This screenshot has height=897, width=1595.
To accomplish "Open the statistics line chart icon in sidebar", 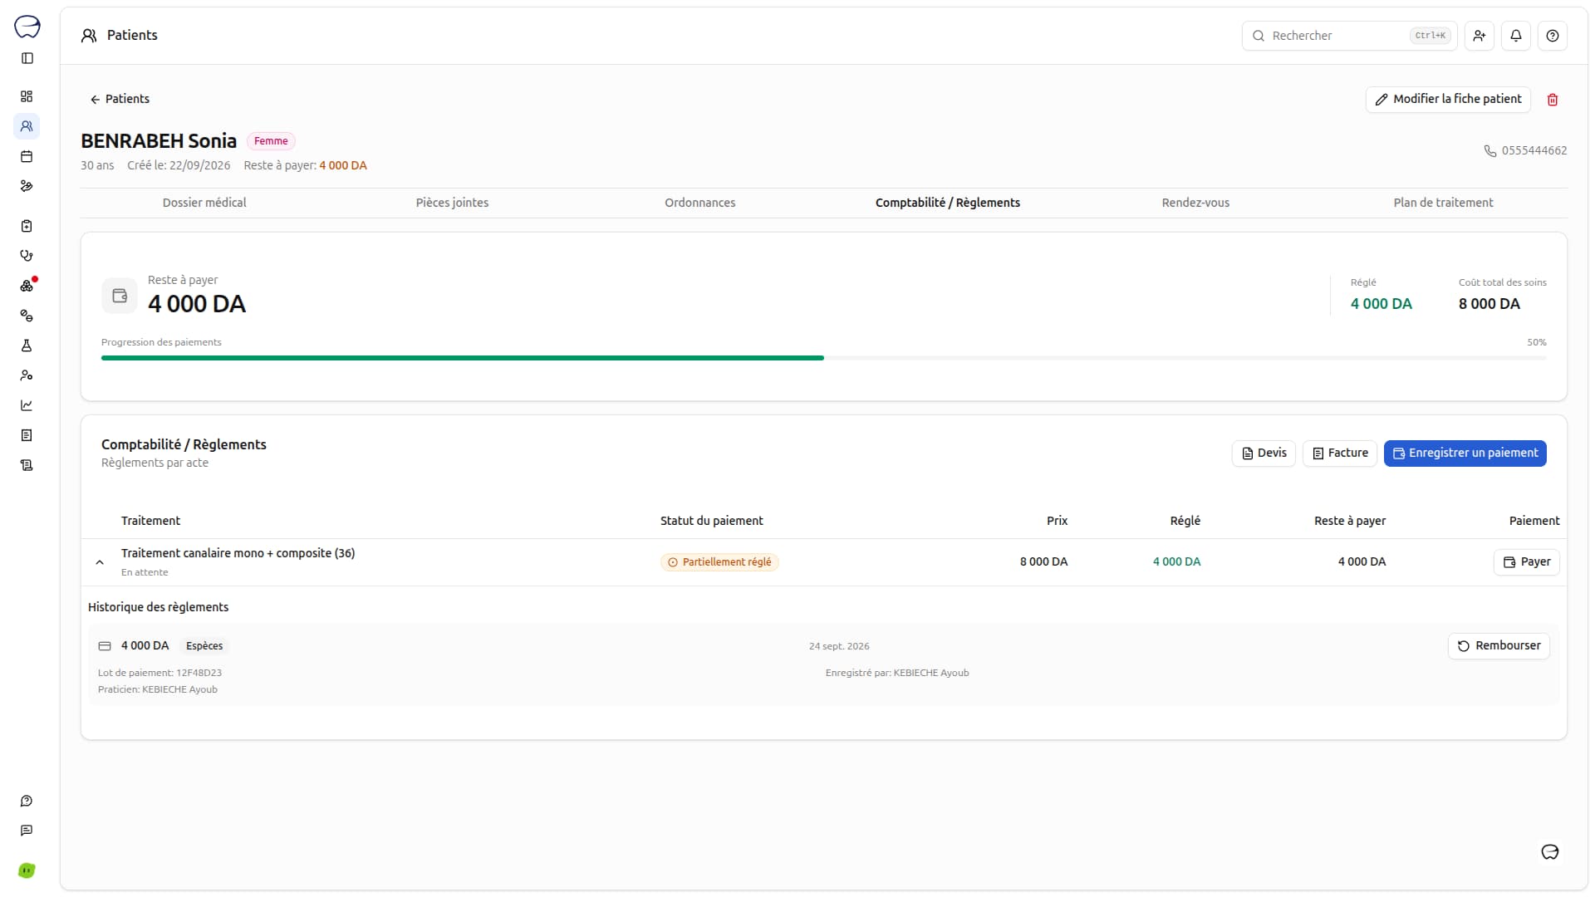I will 27,405.
